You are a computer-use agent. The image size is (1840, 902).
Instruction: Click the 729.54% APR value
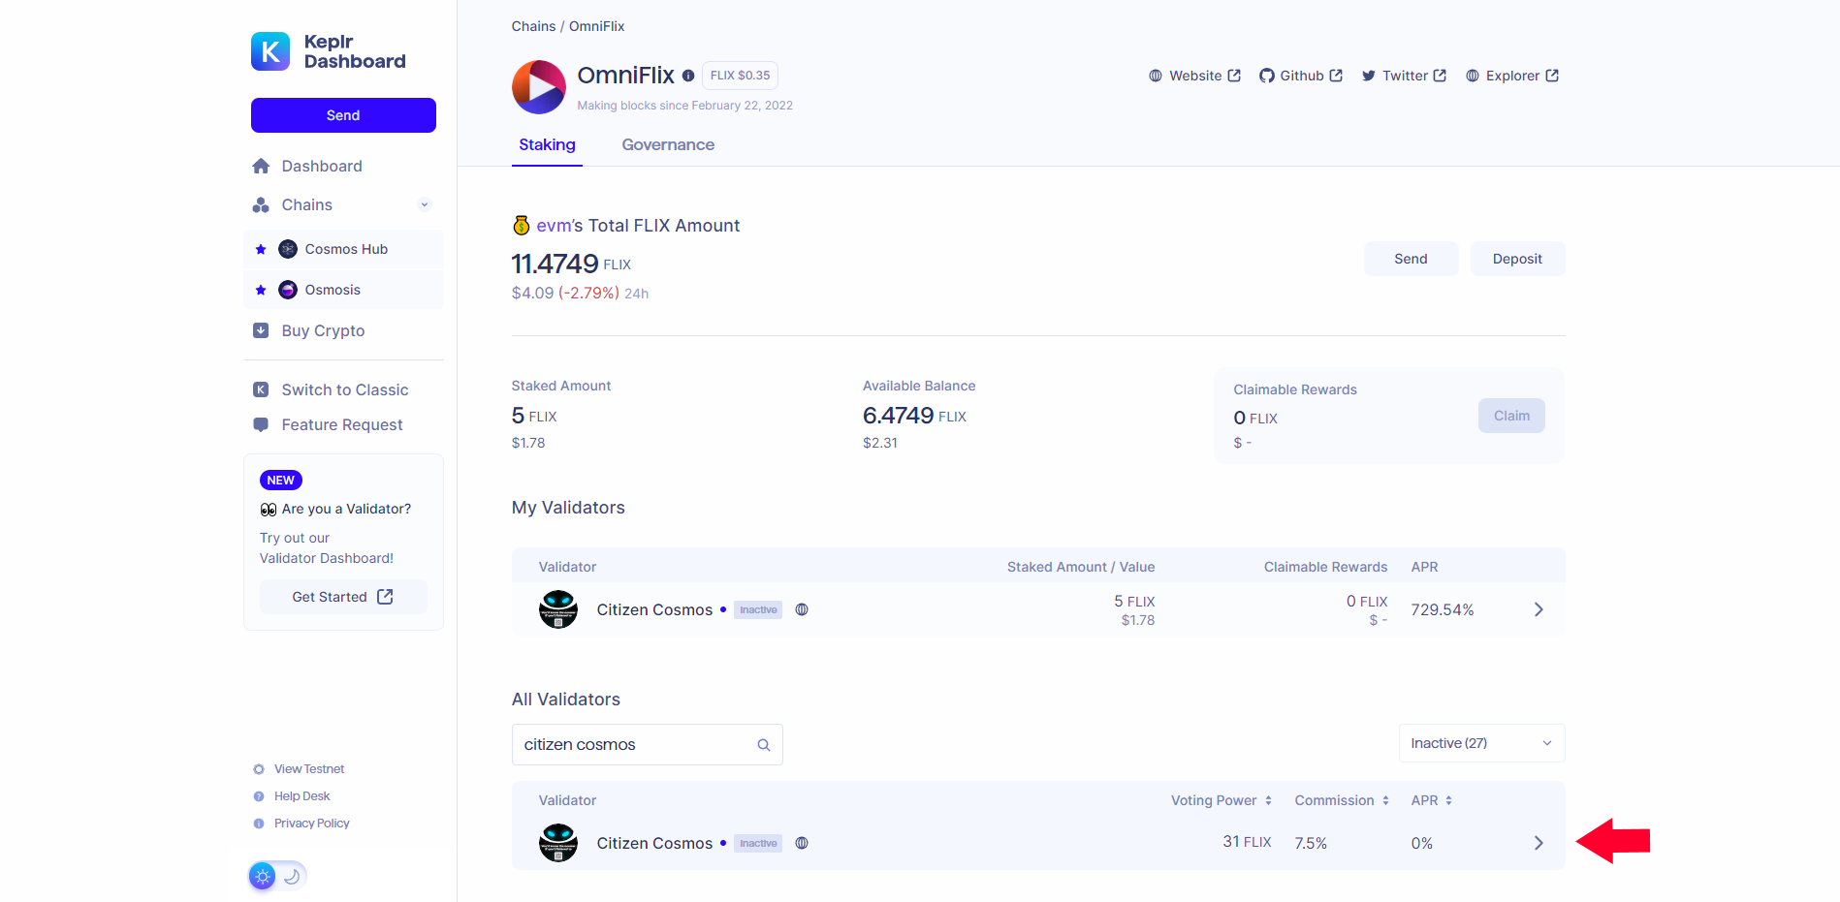[x=1442, y=609]
